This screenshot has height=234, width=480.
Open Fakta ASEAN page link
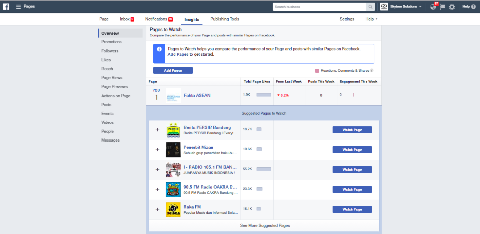pos(197,95)
